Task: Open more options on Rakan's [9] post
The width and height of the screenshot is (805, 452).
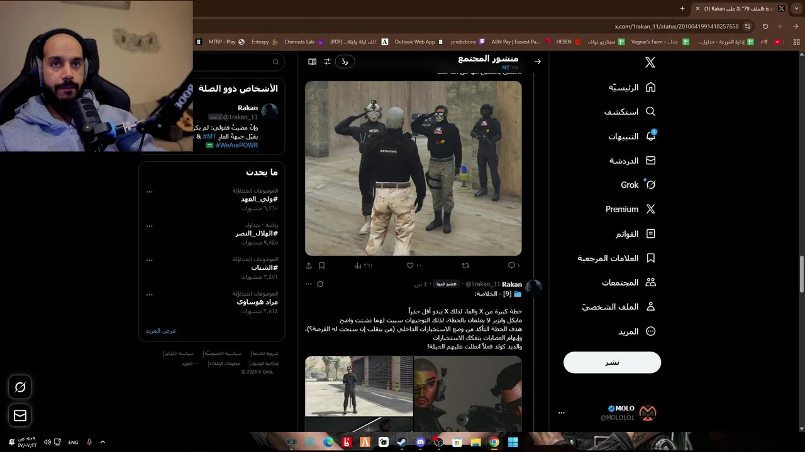Action: tap(308, 284)
